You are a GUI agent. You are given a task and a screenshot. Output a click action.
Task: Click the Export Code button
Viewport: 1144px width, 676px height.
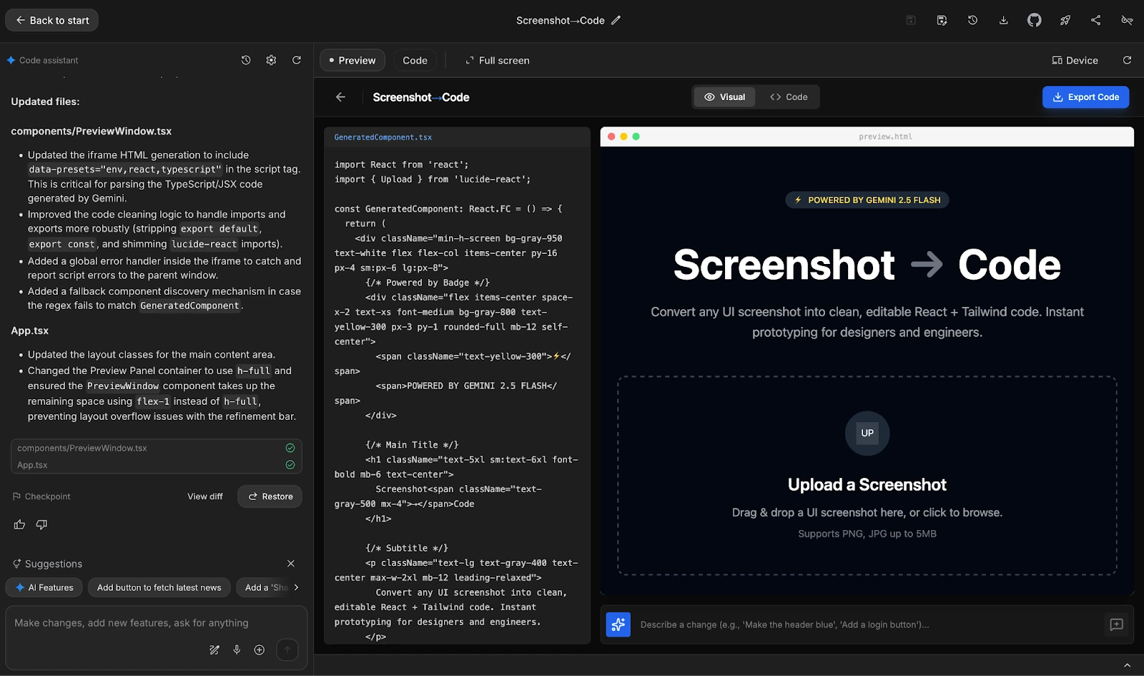click(x=1085, y=97)
